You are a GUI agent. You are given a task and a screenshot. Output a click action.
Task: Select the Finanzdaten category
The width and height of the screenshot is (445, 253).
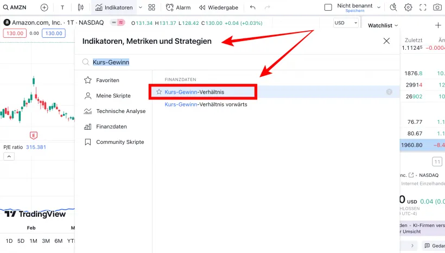point(111,126)
